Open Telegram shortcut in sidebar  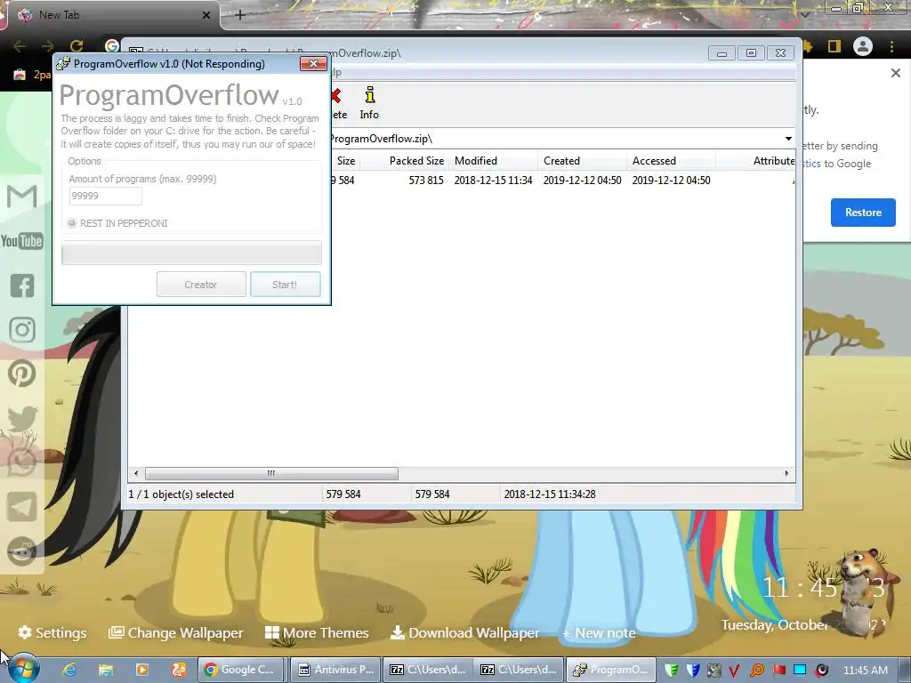[22, 507]
